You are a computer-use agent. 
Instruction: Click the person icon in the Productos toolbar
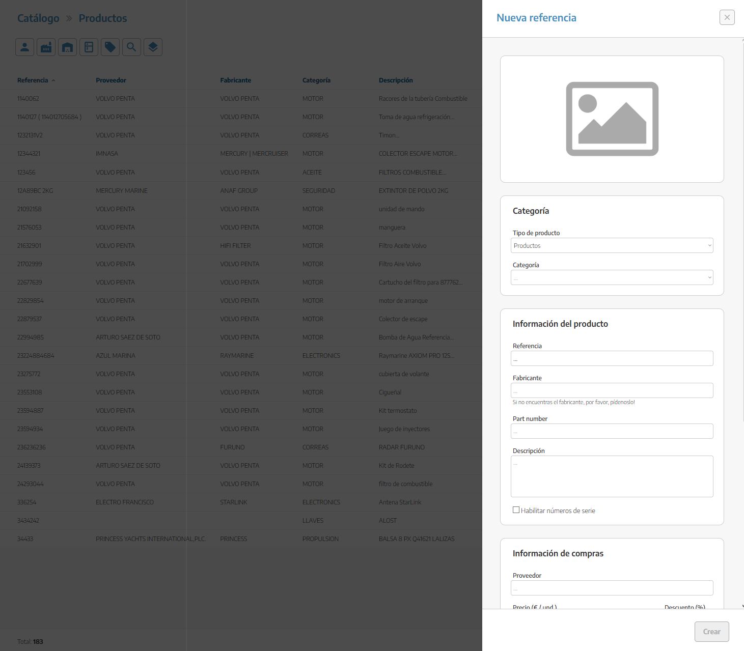pos(24,47)
